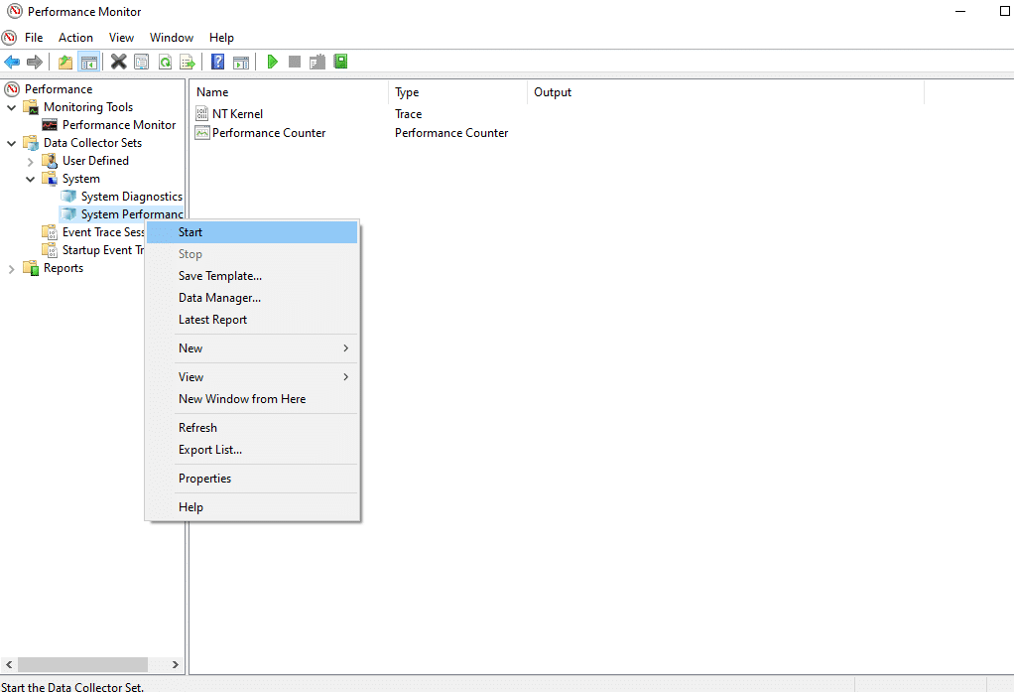This screenshot has height=692, width=1014.
Task: Open Properties via the toolbar icon
Action: 142,62
